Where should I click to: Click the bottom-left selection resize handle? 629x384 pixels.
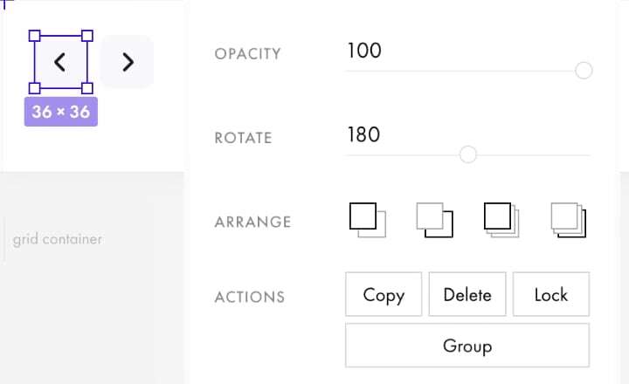[35, 88]
